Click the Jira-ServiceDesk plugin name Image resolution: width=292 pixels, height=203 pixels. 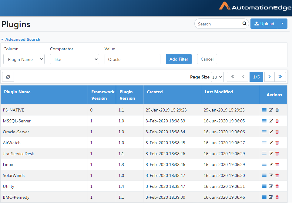coord(18,154)
